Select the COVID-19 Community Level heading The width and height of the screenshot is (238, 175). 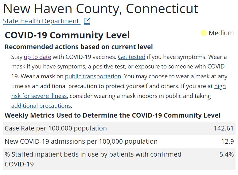coord(67,35)
